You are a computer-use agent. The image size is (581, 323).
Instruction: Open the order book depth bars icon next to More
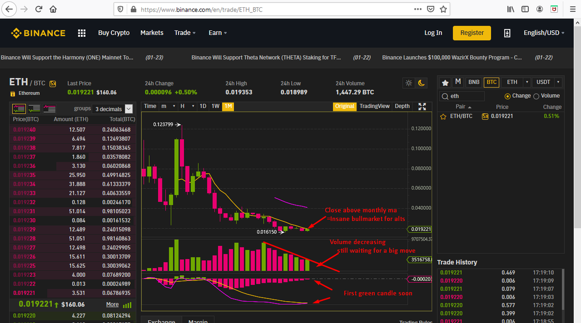128,305
